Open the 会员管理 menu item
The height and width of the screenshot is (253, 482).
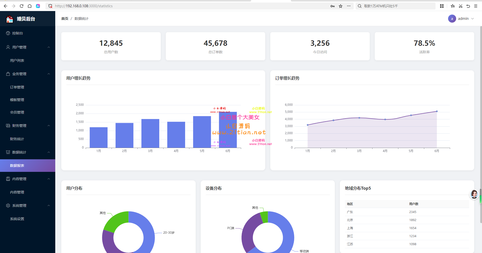click(28, 112)
